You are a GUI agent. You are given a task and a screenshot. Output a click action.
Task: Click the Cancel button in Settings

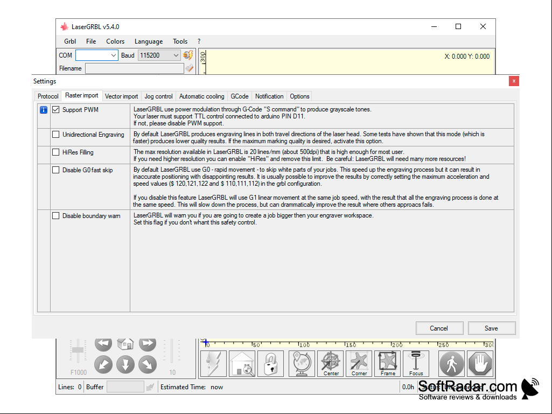click(x=439, y=328)
